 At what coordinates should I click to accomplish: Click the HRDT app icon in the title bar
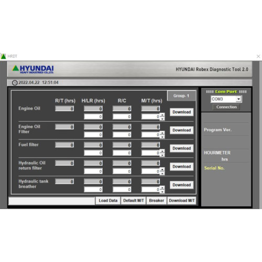tap(3, 56)
